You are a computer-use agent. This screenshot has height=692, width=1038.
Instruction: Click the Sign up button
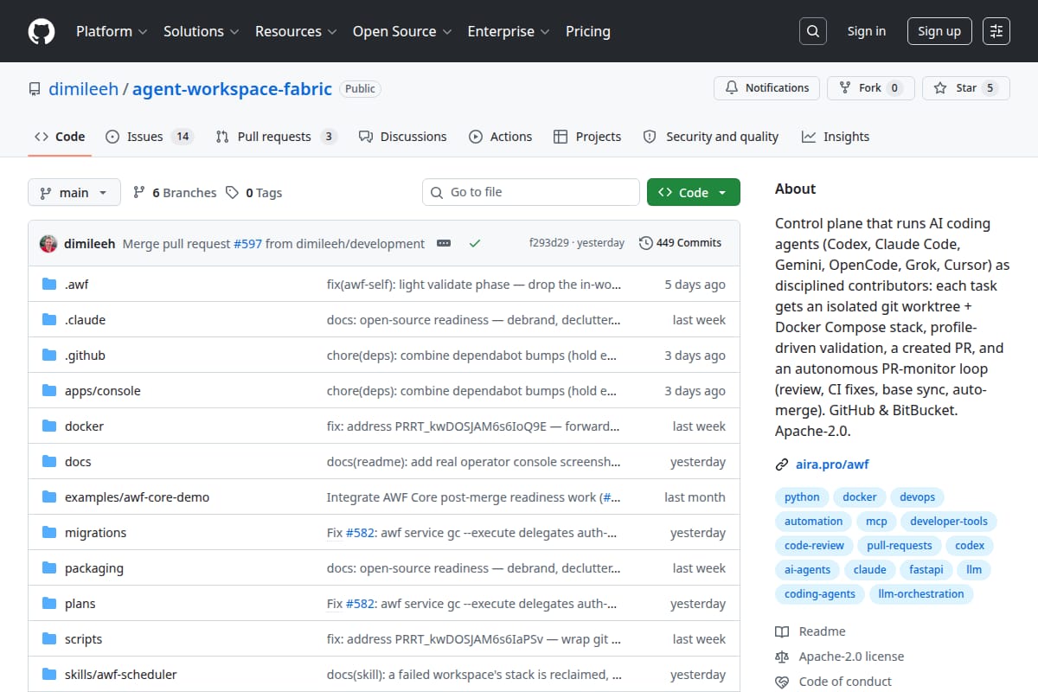coord(939,31)
